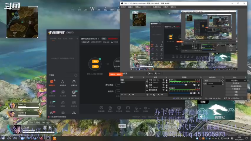Click the 退出 exit button in OBS
This screenshot has width=251, height=141.
(236, 95)
